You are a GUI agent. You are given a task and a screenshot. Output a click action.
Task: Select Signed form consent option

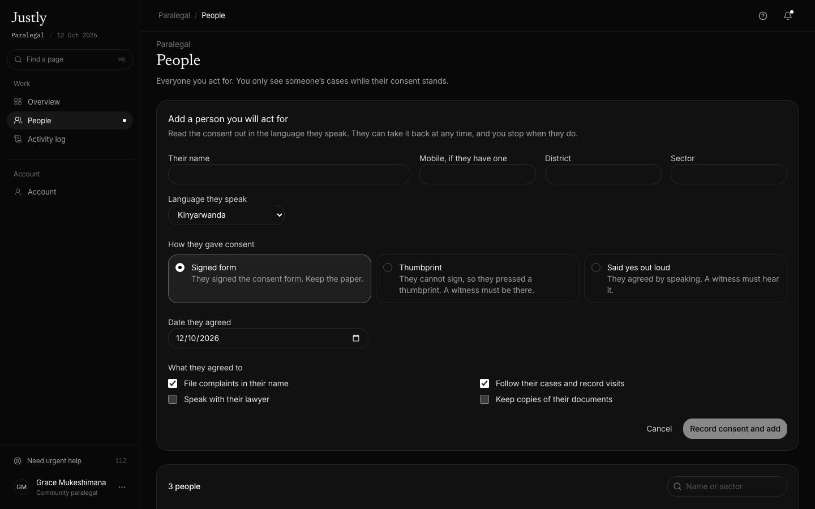(x=269, y=279)
